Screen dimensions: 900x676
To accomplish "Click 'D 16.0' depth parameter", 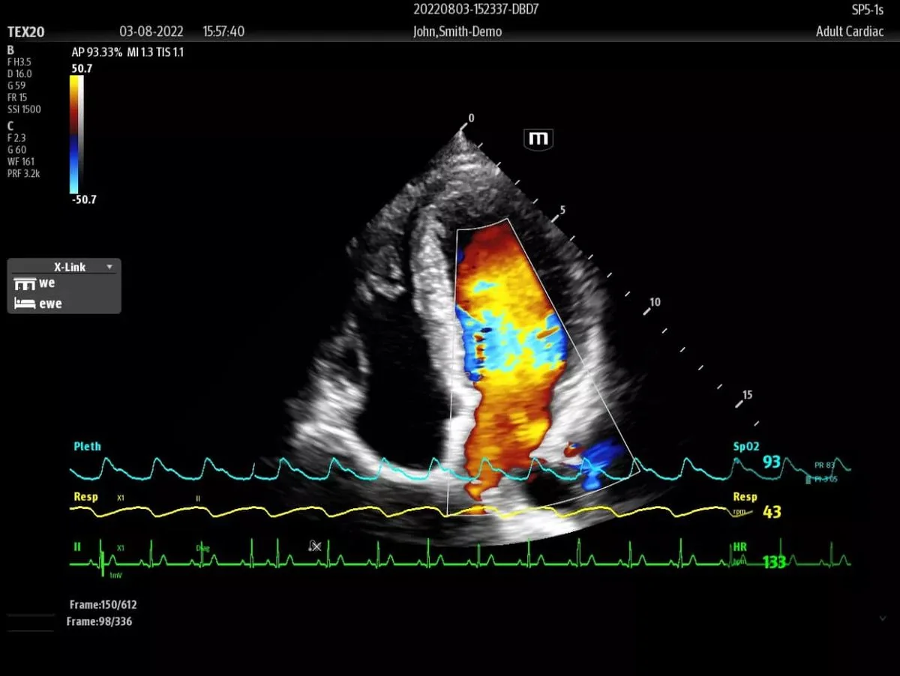I will tap(19, 73).
